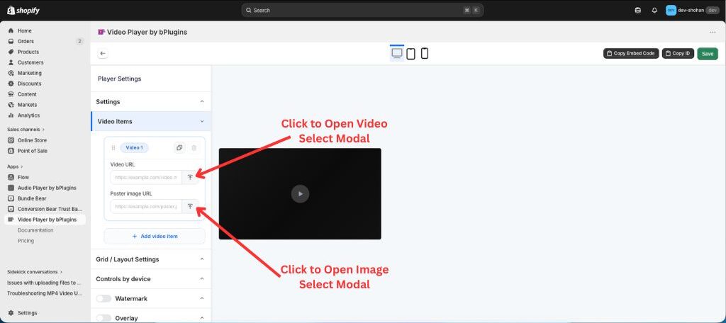Delete Video 1 using trash icon
The width and height of the screenshot is (726, 323).
(x=194, y=147)
